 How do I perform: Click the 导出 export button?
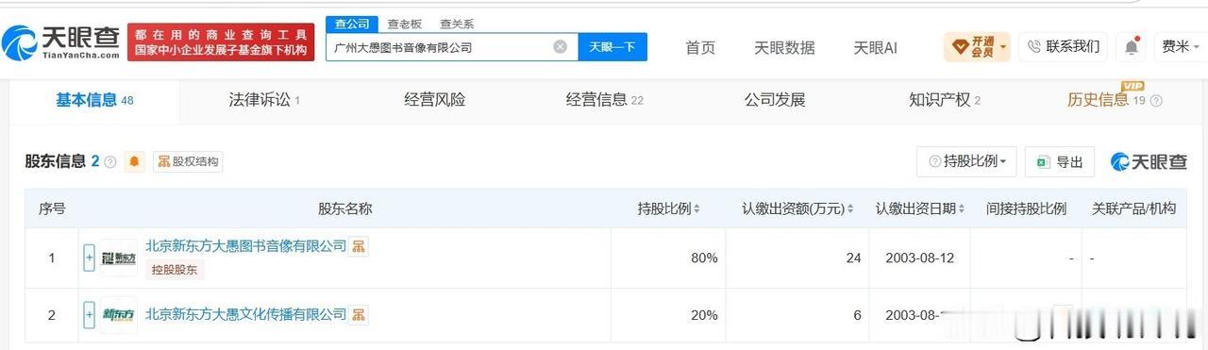[1060, 161]
